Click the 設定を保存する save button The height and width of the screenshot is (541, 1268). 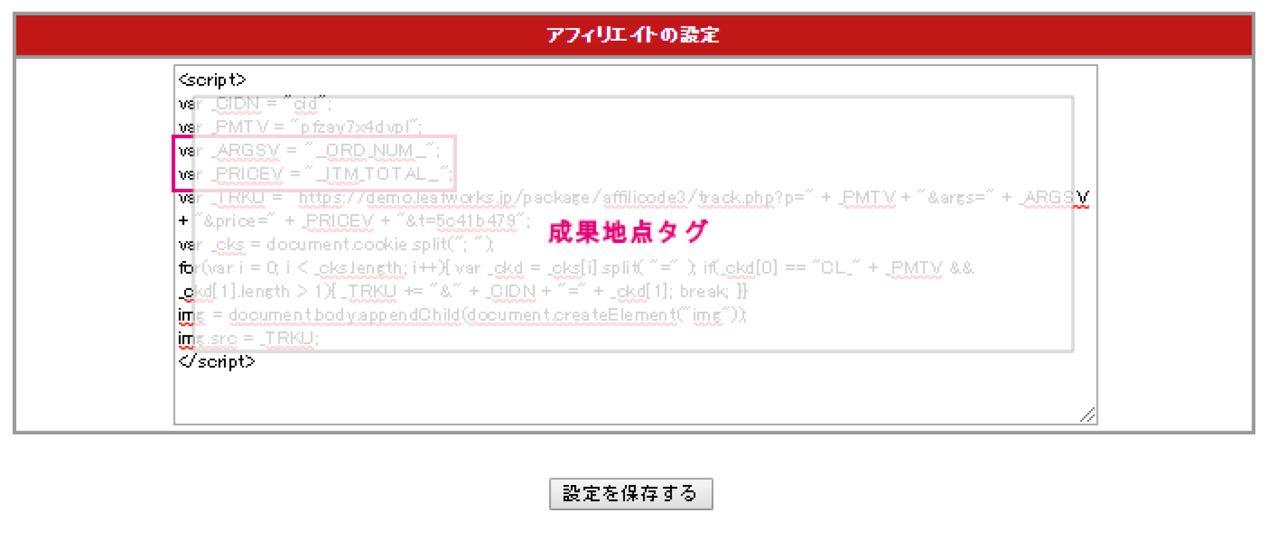coord(631,493)
